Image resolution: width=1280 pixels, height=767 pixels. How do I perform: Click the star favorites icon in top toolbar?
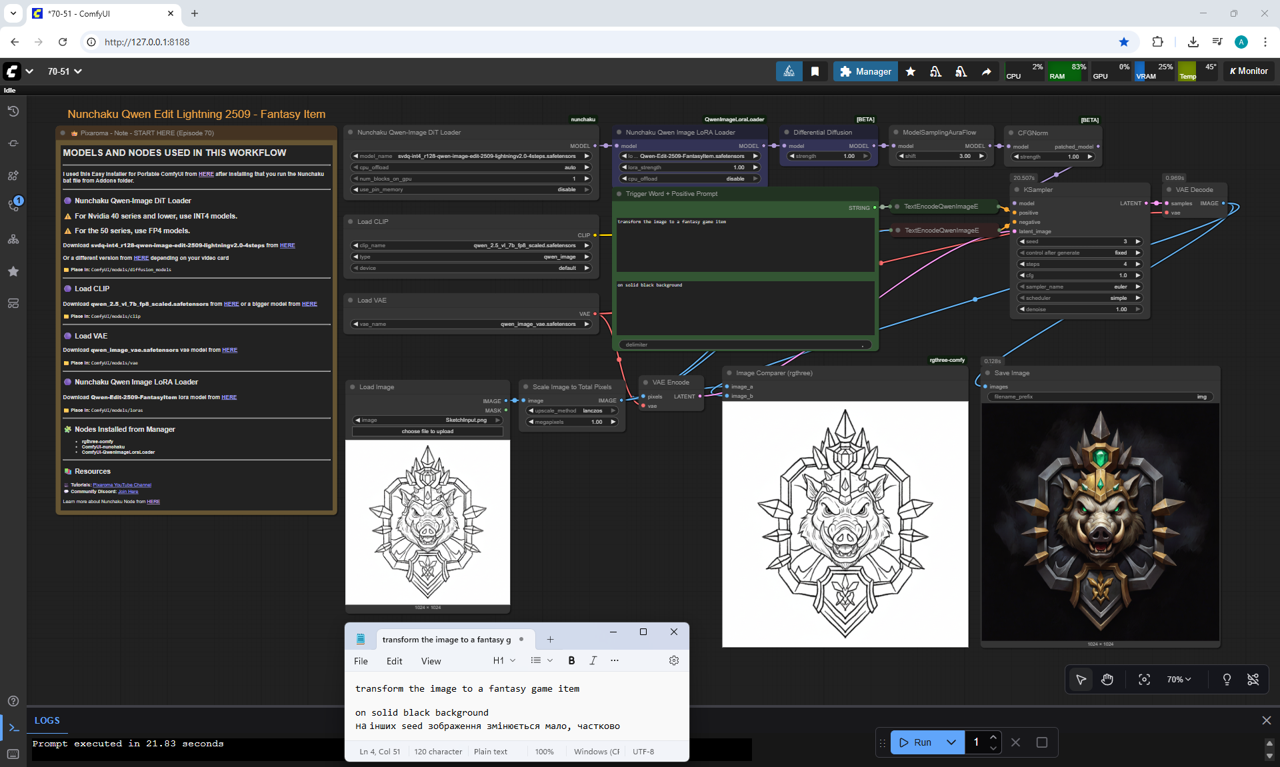910,71
